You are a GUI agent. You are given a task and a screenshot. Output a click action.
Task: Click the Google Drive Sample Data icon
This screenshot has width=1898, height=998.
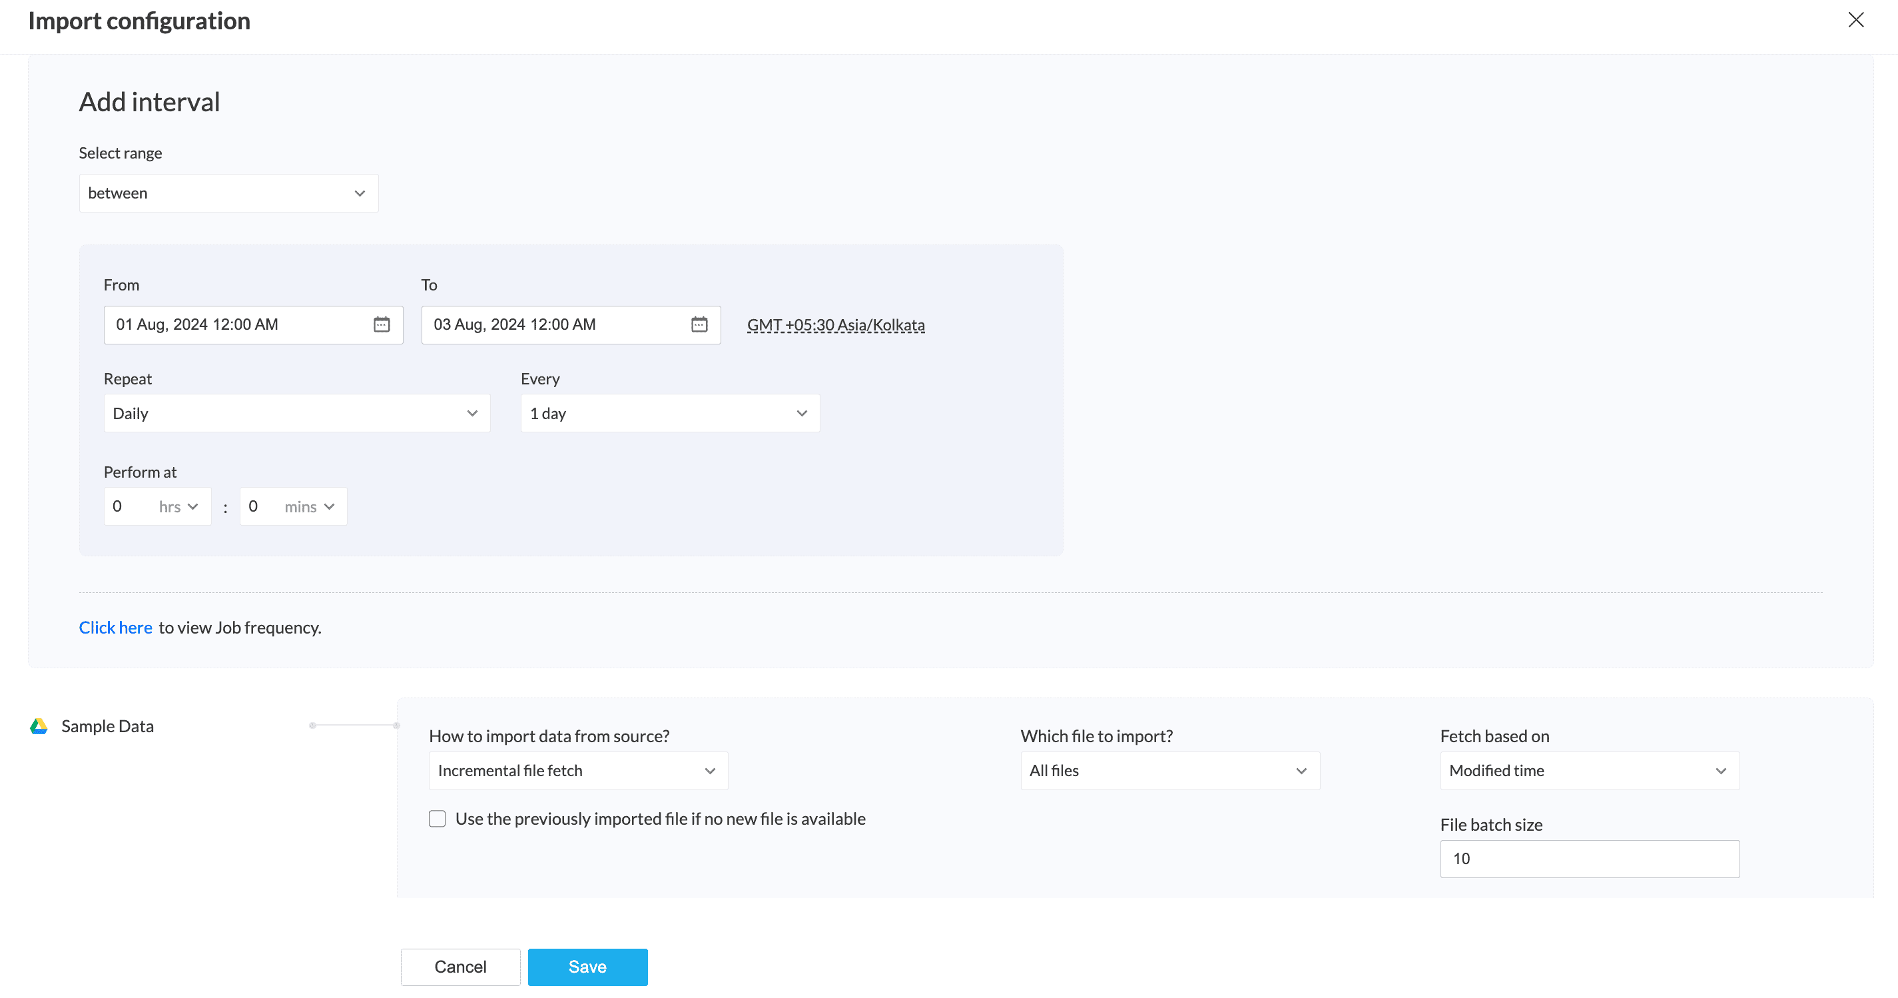39,726
